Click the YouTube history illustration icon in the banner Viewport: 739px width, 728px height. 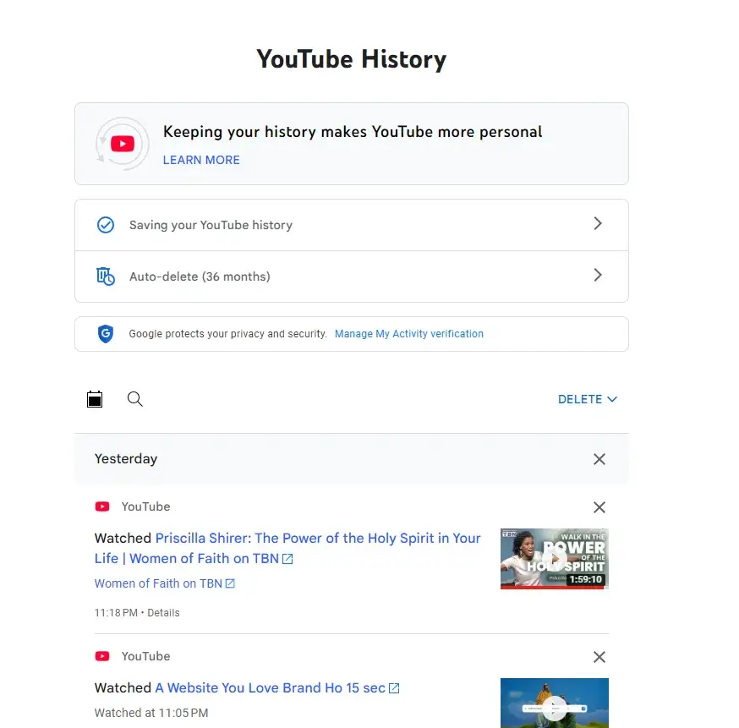click(x=122, y=144)
